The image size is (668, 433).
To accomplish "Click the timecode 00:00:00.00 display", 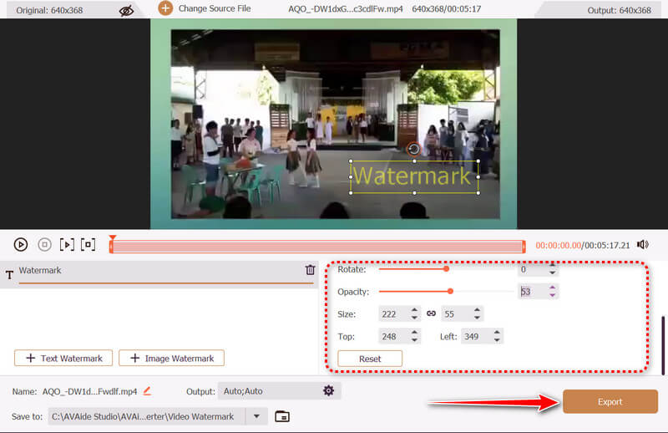I will pos(558,245).
